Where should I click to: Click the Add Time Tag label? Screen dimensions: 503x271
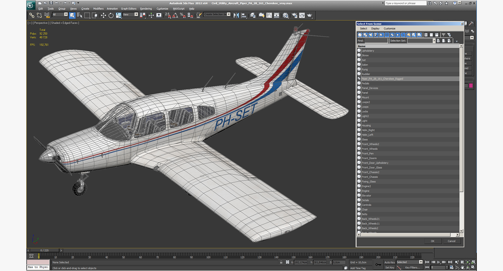358,268
